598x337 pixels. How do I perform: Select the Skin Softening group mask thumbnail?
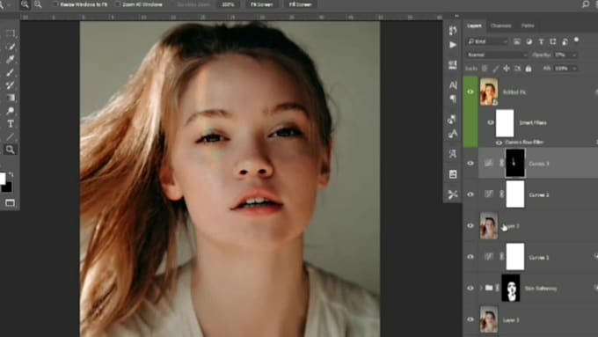(x=511, y=288)
